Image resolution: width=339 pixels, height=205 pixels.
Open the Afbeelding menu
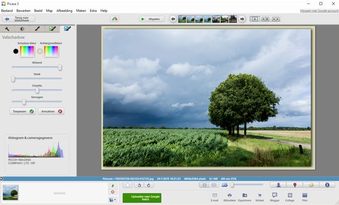(x=64, y=11)
